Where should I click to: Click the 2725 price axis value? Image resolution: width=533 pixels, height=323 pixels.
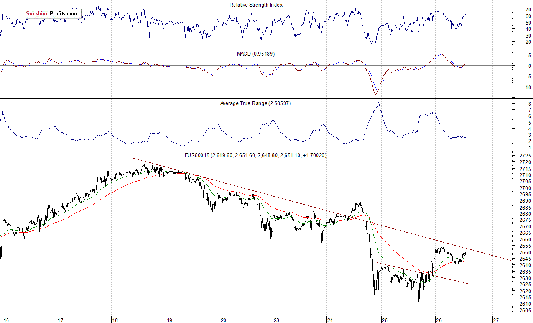pos(525,156)
